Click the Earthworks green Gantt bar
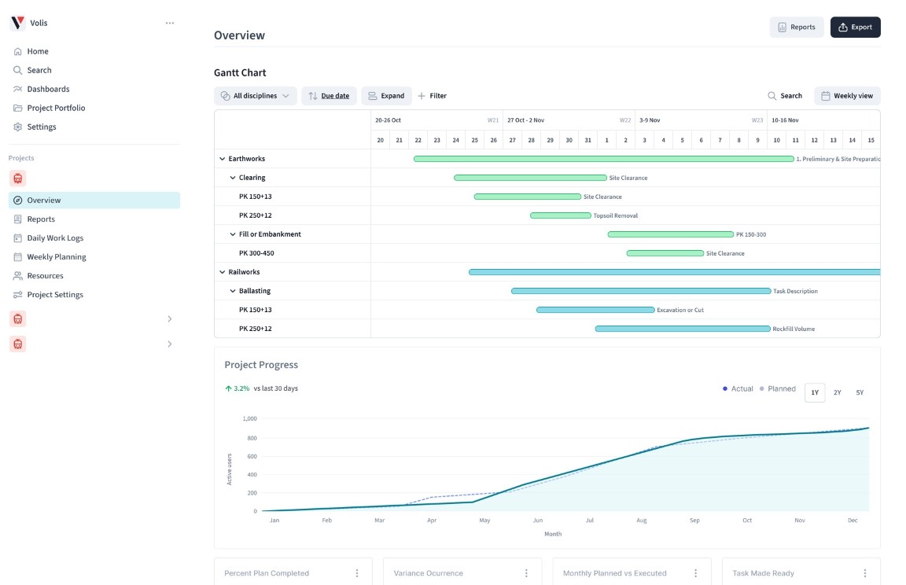Viewport: 906px width, 585px height. point(604,159)
